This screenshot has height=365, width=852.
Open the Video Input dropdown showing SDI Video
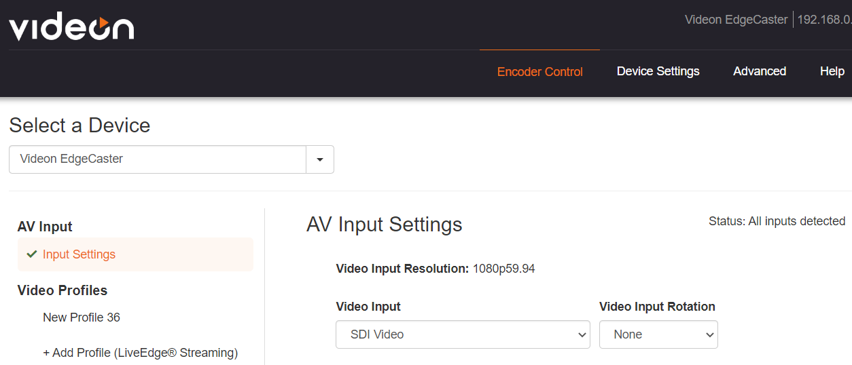(463, 334)
